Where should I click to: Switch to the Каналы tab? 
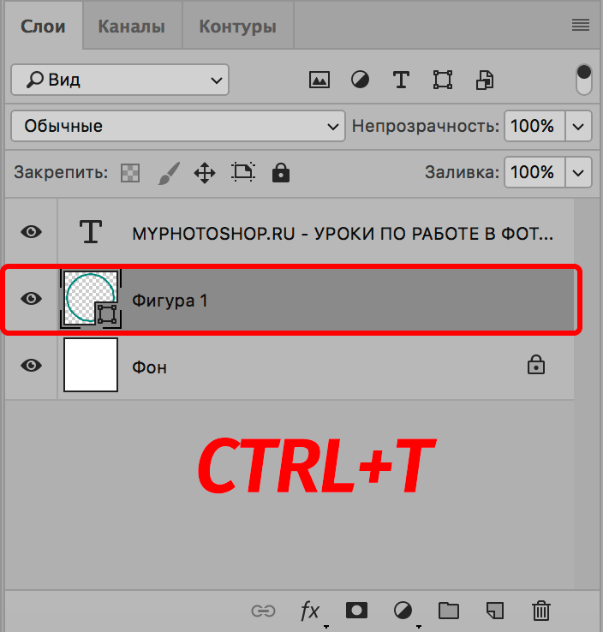tap(131, 27)
